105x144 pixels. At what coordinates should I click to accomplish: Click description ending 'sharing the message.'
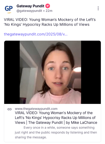point(31,137)
